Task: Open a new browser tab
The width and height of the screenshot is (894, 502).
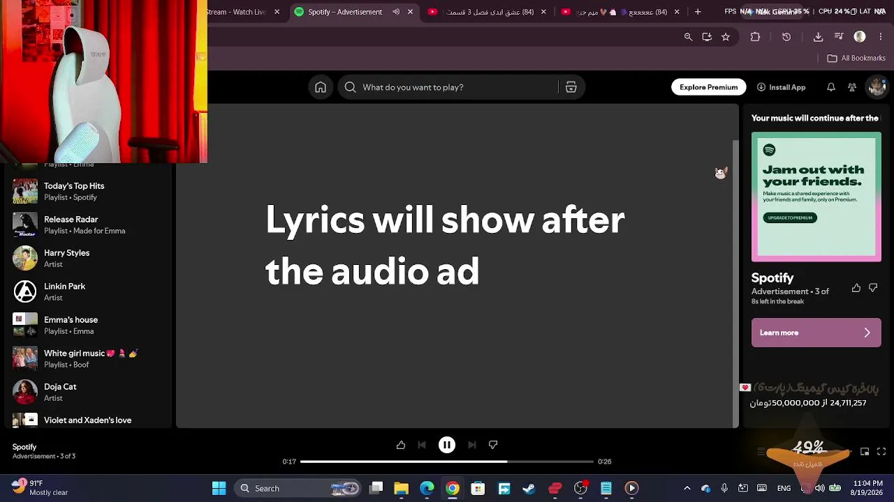Action: click(x=698, y=12)
